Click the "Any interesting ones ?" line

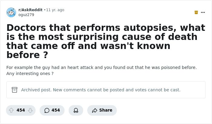(x=30, y=73)
